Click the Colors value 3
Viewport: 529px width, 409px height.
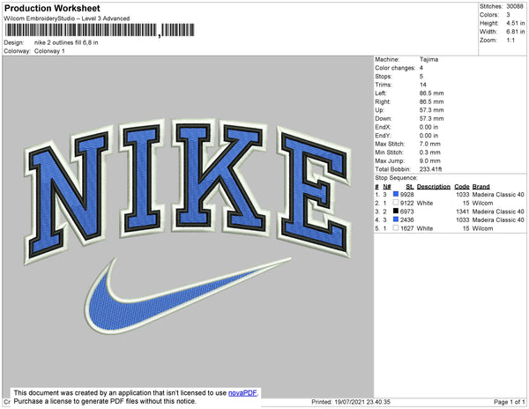[x=508, y=15]
